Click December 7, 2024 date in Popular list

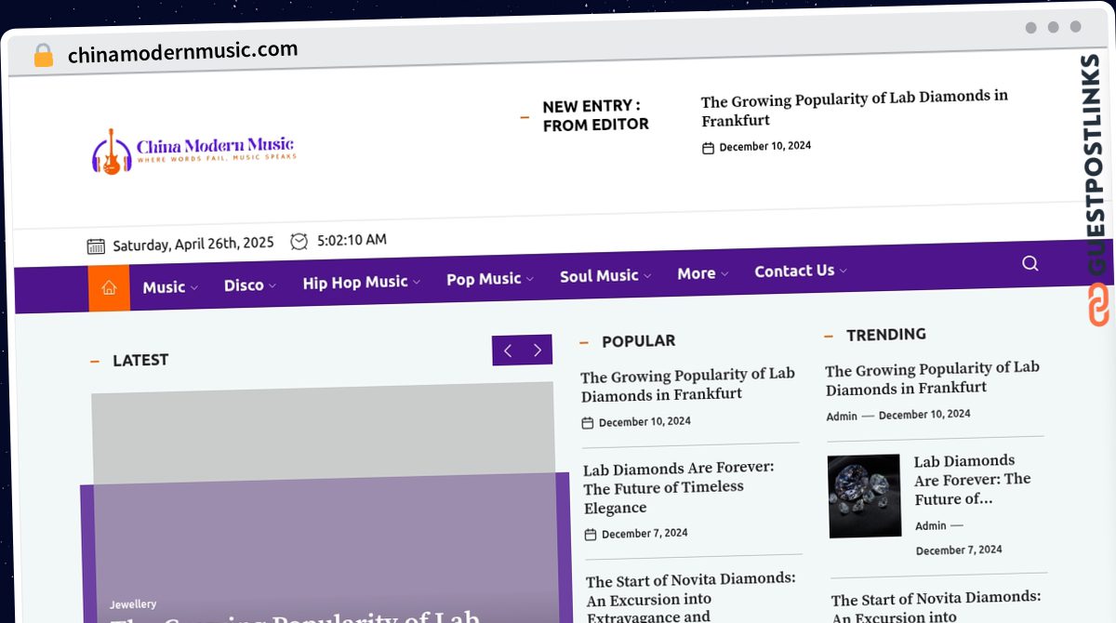(644, 534)
